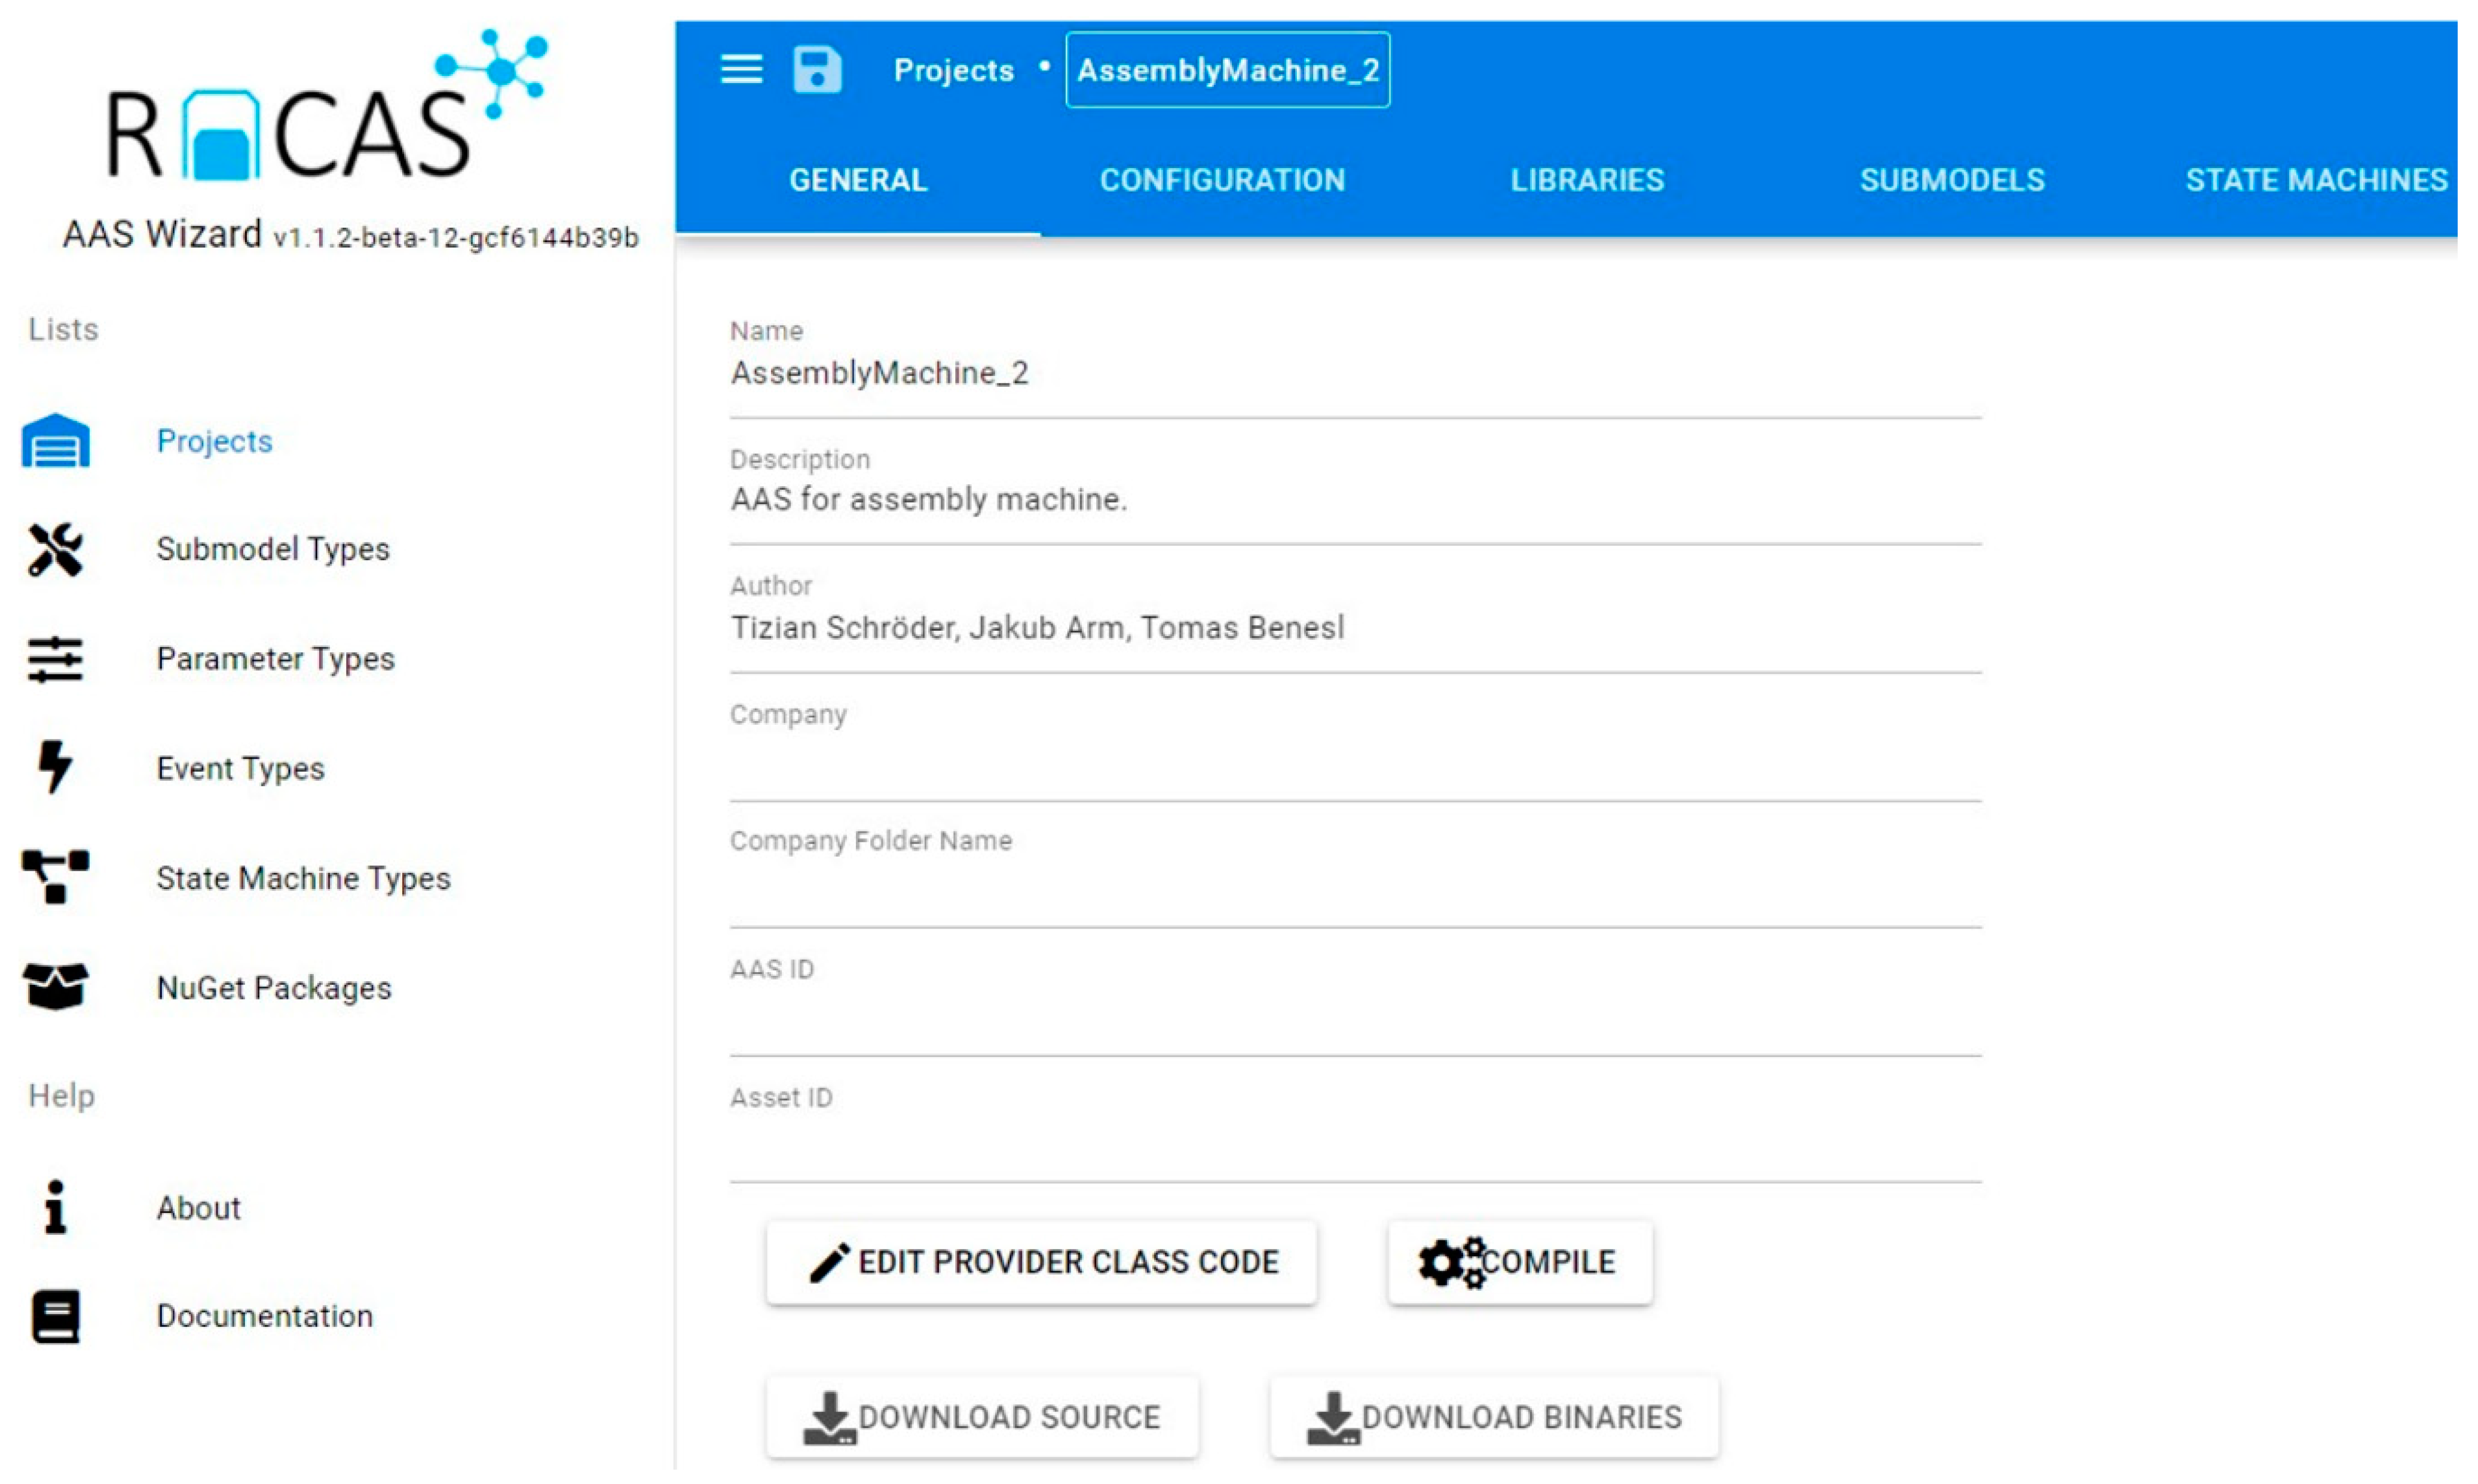The image size is (2478, 1484).
Task: Open the Libraries tab
Action: click(1586, 180)
